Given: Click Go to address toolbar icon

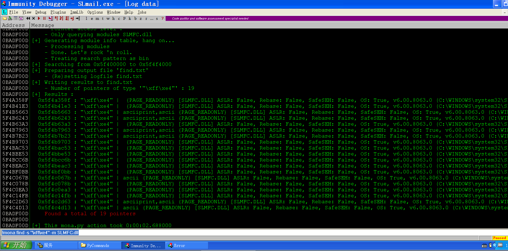Looking at the screenshot, I should pyautogui.click(x=78, y=18).
